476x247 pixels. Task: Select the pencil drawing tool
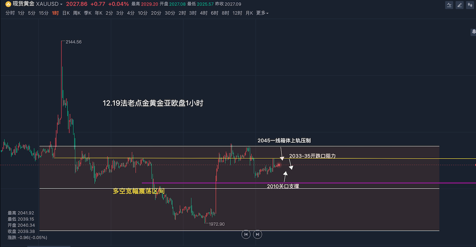(460, 5)
